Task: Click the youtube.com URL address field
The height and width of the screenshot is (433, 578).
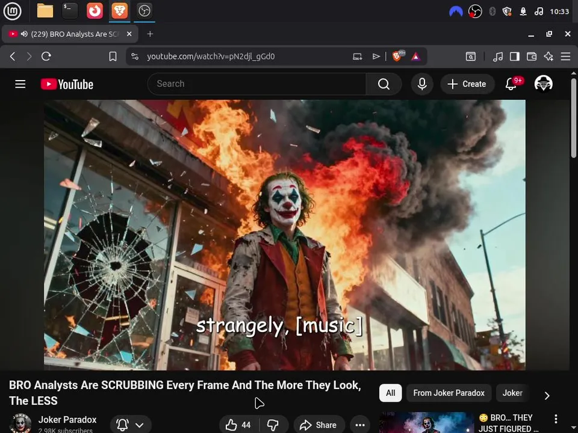Action: point(211,57)
